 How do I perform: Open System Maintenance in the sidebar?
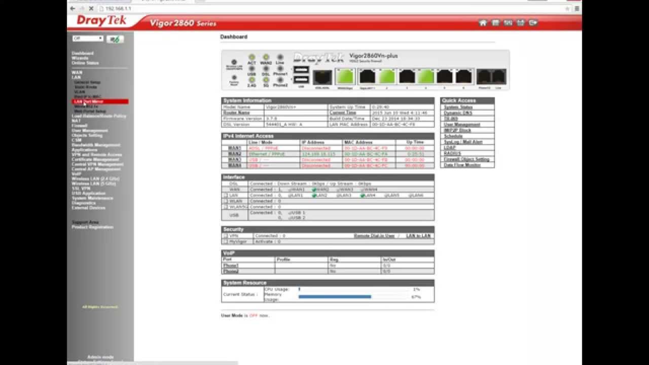coord(93,198)
